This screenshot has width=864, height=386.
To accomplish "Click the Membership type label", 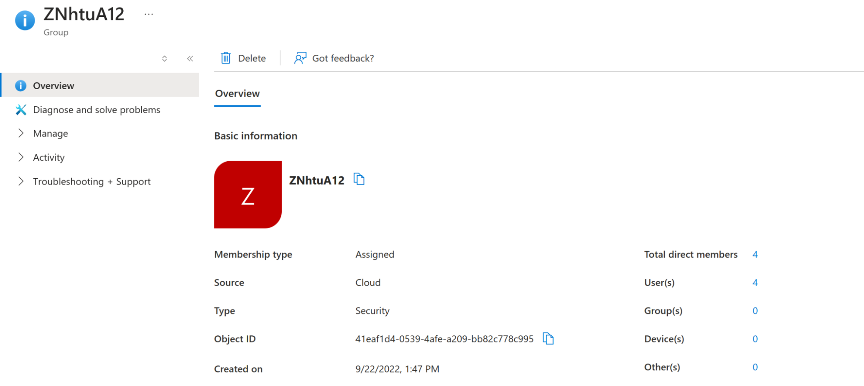I will coord(253,255).
